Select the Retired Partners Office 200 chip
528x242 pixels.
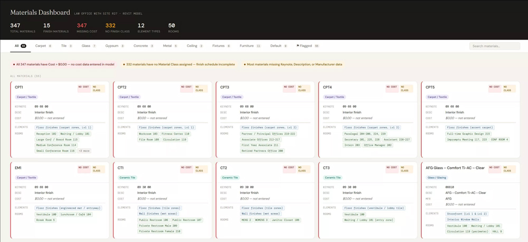[262, 151]
